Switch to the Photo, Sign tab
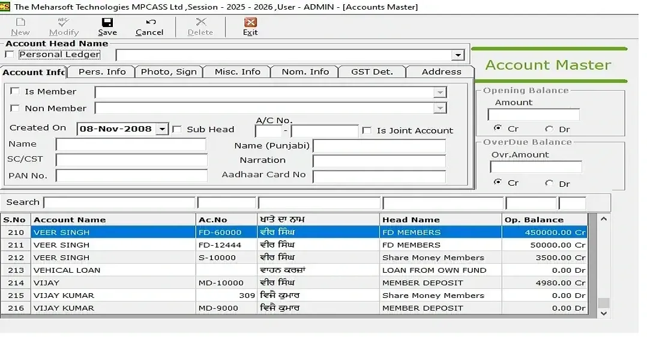 [x=169, y=71]
